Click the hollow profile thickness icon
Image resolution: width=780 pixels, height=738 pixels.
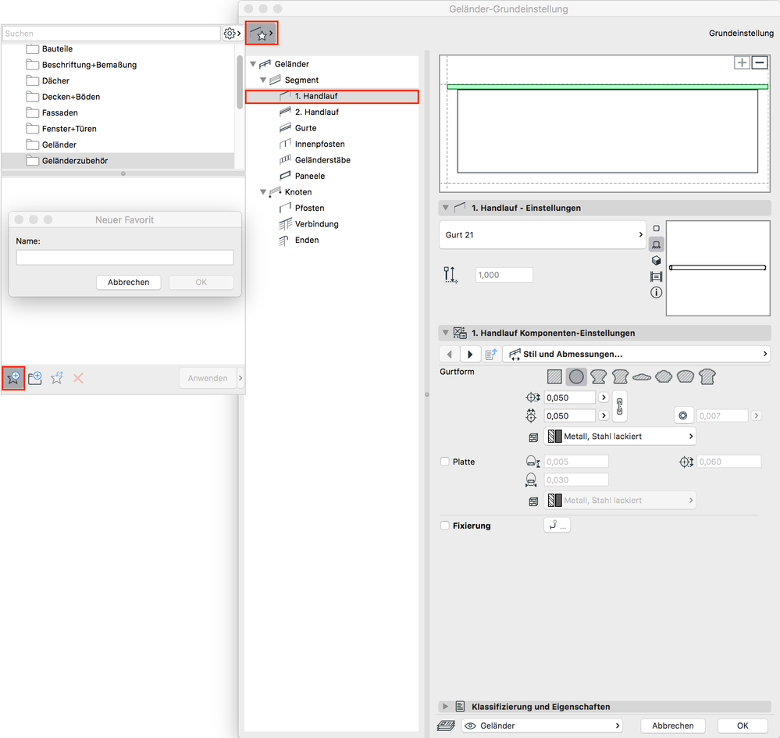pos(683,415)
